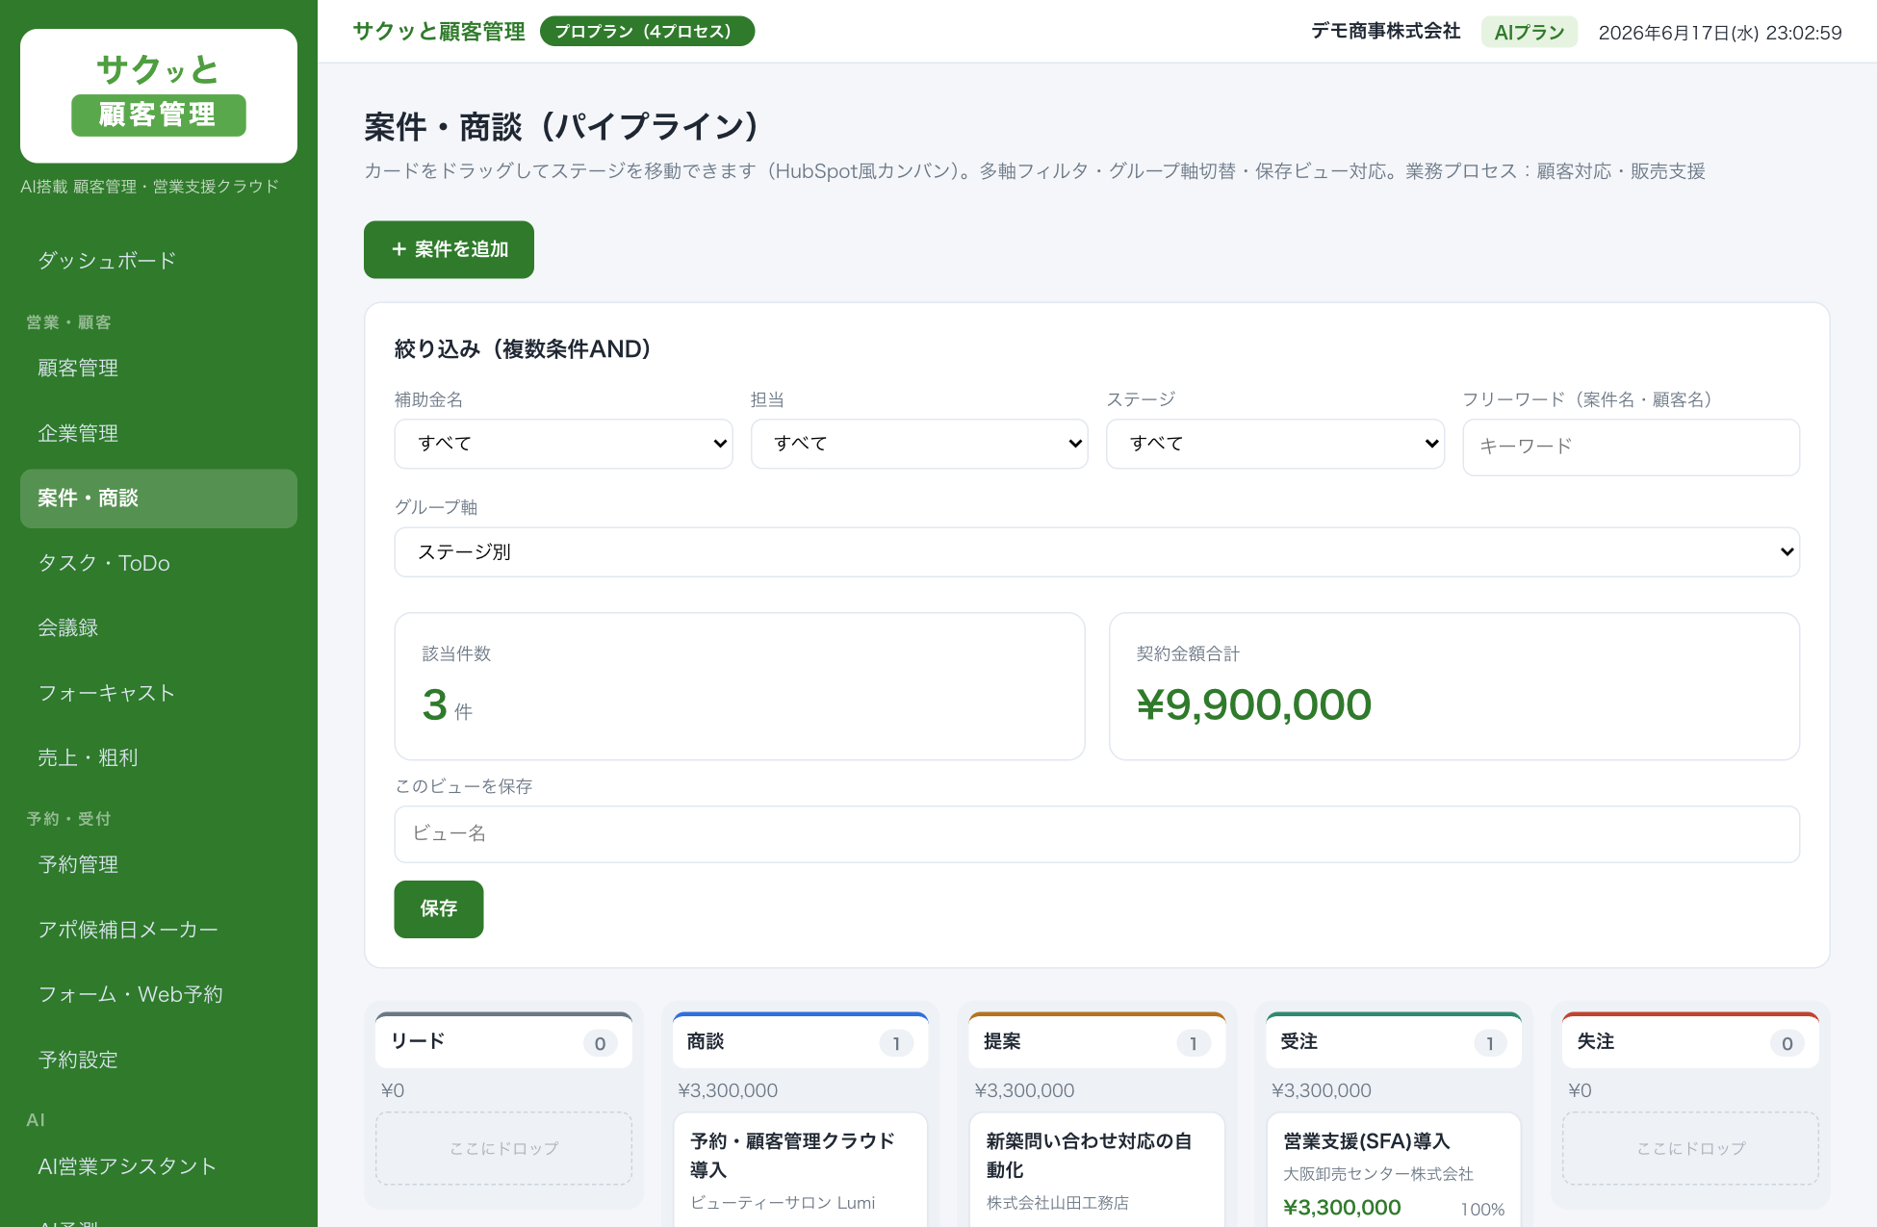Click the 提案 column header
The width and height of the screenshot is (1877, 1227).
[1097, 1042]
